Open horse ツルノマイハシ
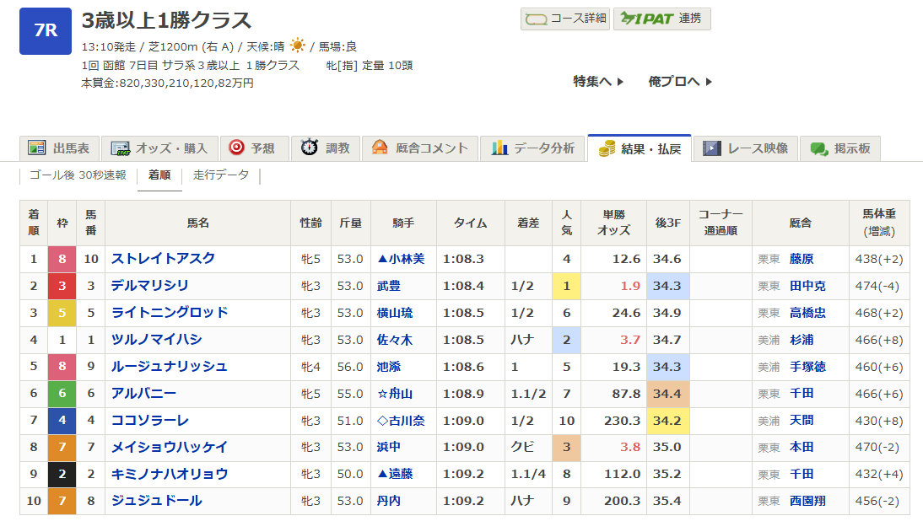 pyautogui.click(x=157, y=340)
